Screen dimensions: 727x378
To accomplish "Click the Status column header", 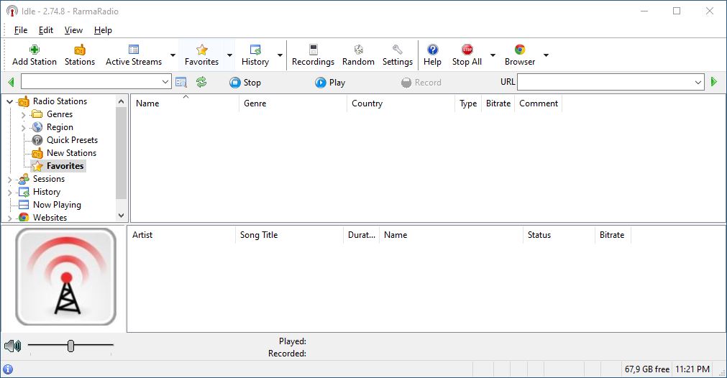I will click(x=559, y=235).
